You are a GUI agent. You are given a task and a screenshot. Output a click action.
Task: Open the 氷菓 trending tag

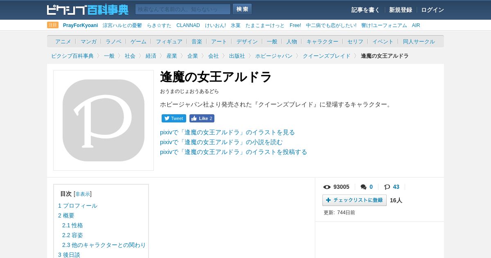tap(236, 25)
